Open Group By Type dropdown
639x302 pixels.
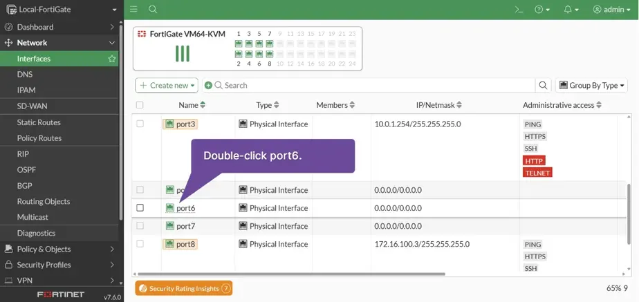tap(591, 86)
